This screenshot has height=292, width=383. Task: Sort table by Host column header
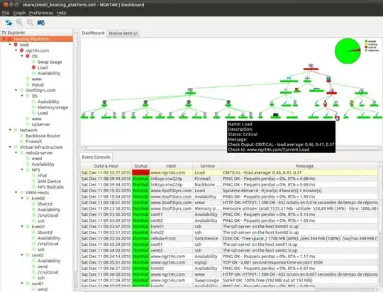pyautogui.click(x=171, y=166)
